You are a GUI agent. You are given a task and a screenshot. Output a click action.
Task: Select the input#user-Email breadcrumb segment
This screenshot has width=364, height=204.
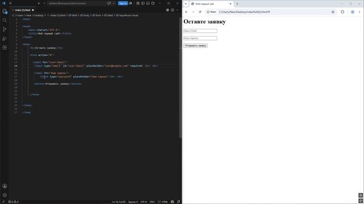click(x=127, y=15)
